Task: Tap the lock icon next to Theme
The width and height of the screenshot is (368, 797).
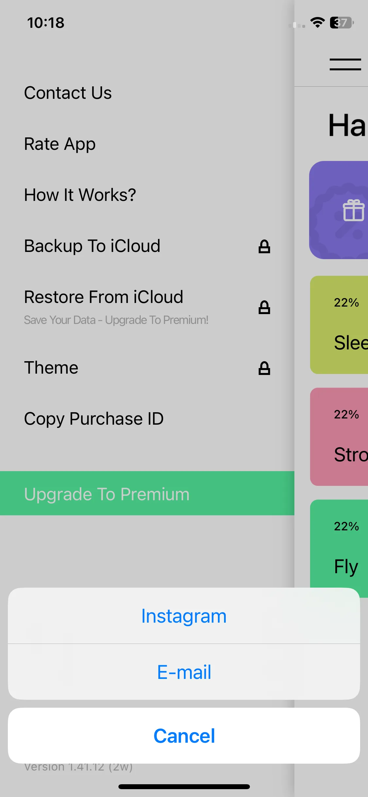Action: [264, 368]
